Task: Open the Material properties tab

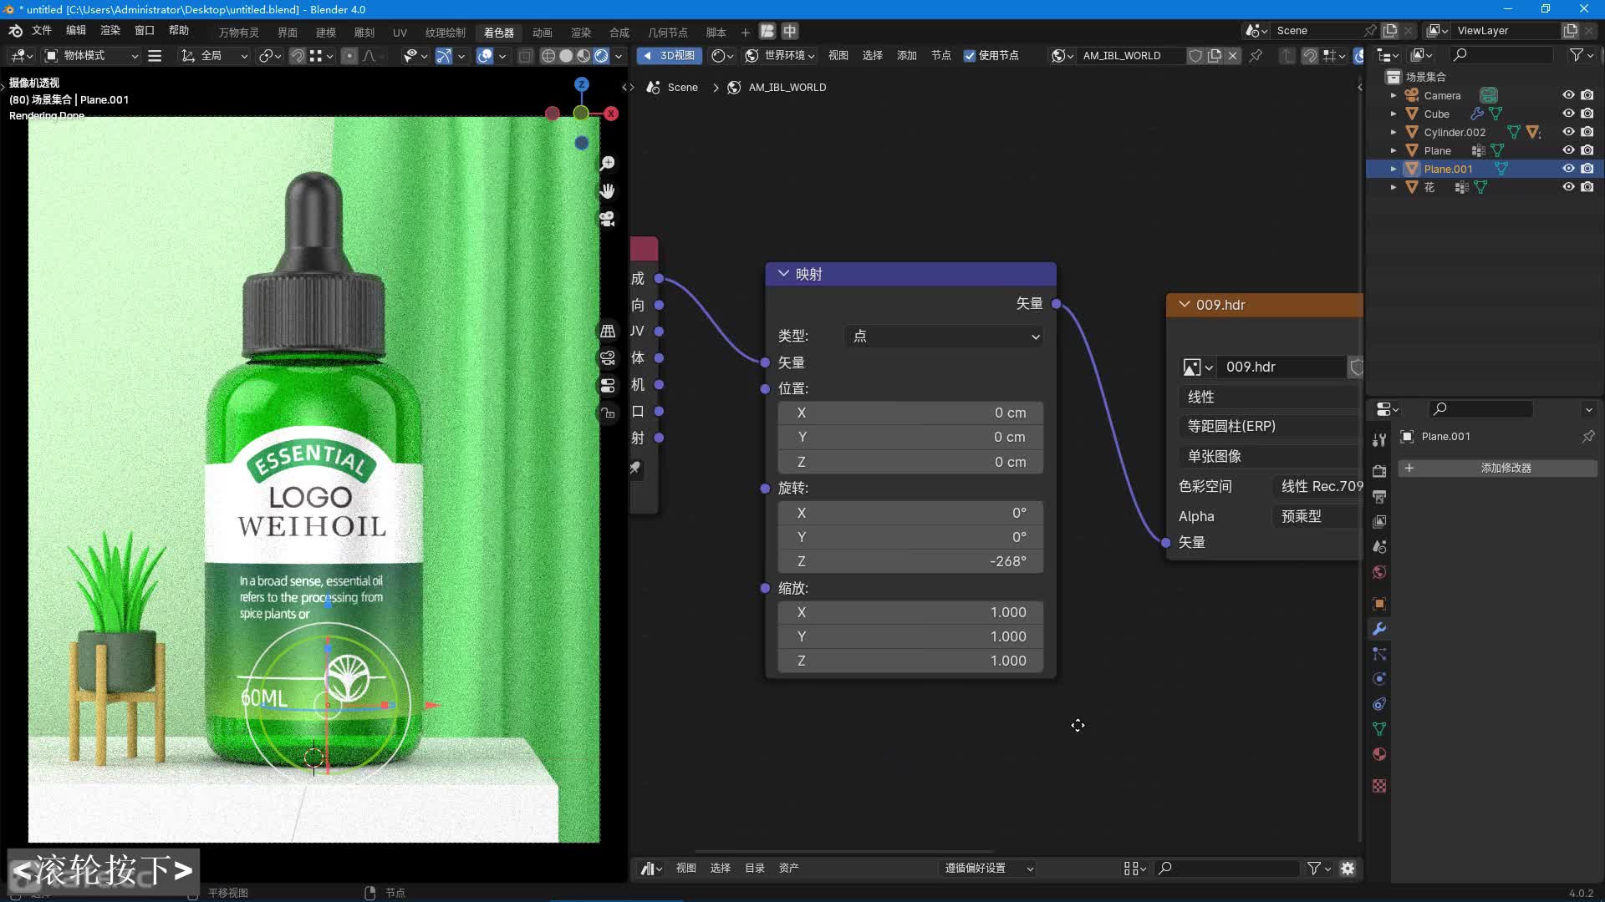Action: pyautogui.click(x=1379, y=753)
